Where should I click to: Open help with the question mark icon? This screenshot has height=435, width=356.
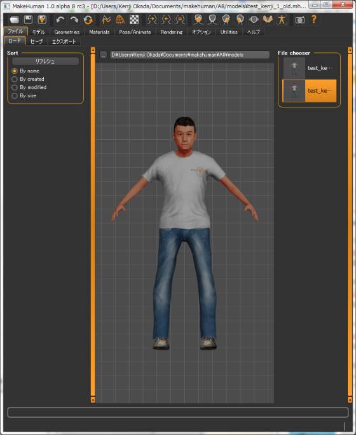[x=314, y=20]
